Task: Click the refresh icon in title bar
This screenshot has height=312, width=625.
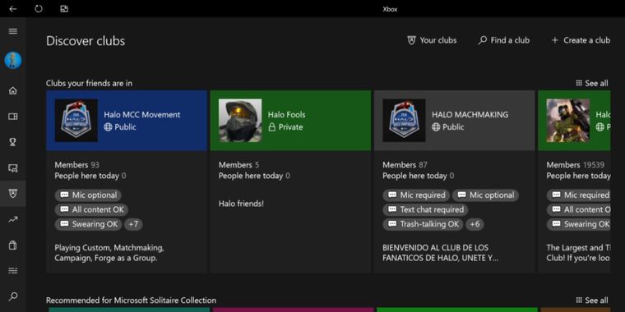Action: [39, 9]
